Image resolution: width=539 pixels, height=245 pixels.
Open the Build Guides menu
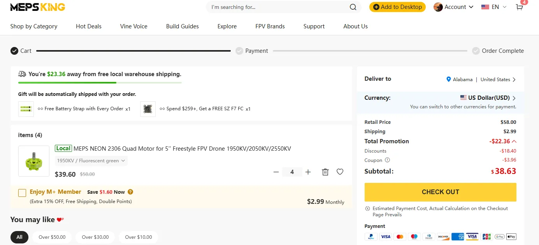coord(183,26)
